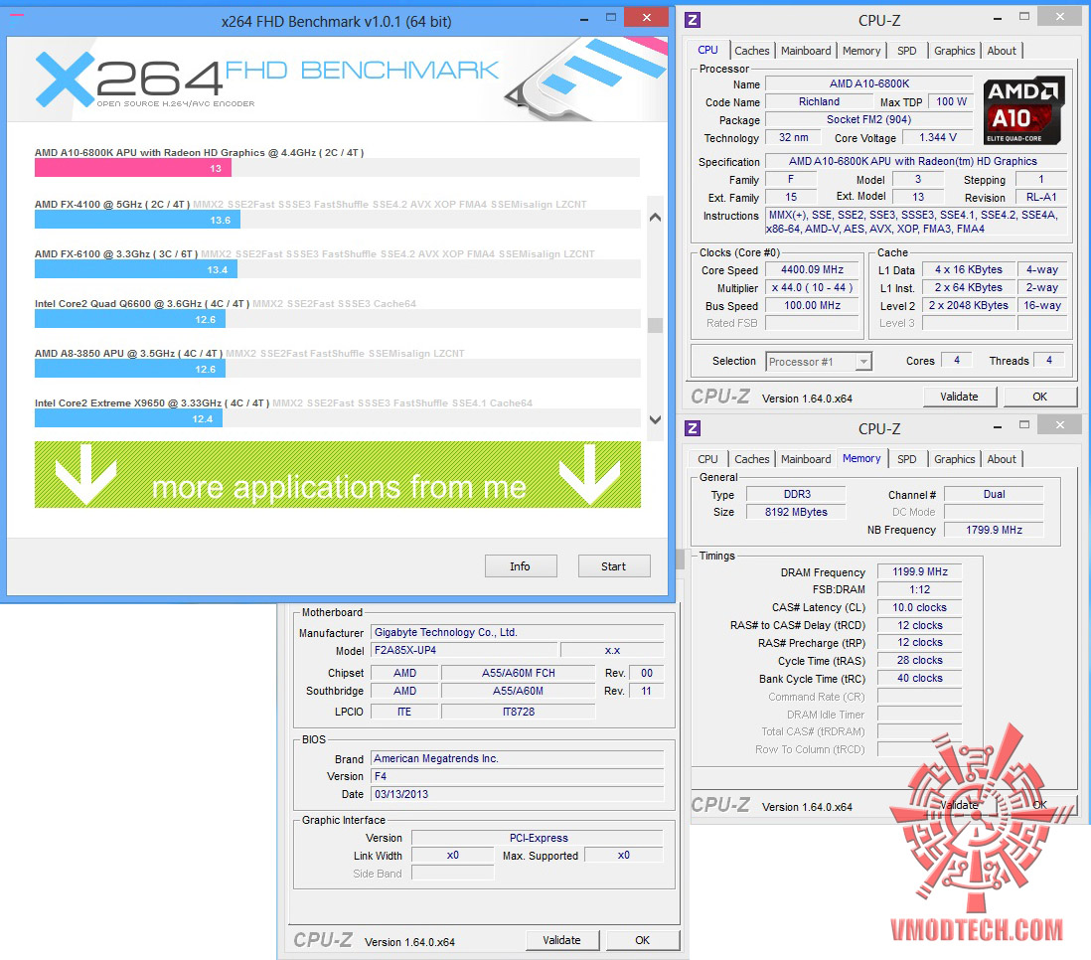Switch to Caches tab in top CPU-Z window
The width and height of the screenshot is (1091, 960).
(x=751, y=51)
